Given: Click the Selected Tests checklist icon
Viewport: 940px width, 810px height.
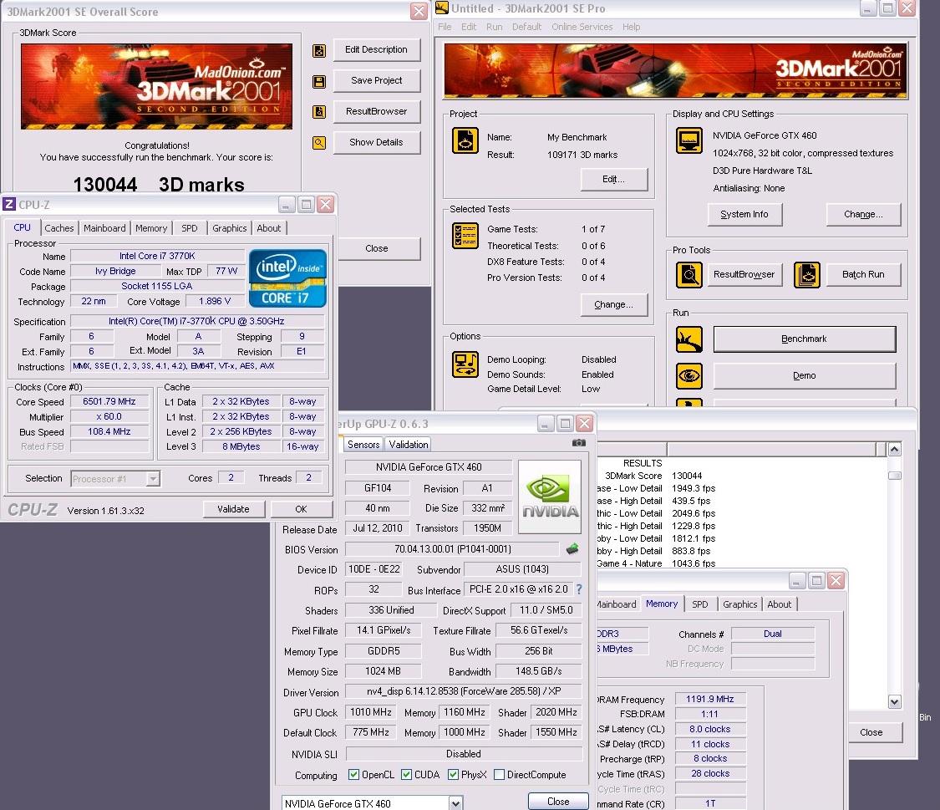Looking at the screenshot, I should (465, 236).
